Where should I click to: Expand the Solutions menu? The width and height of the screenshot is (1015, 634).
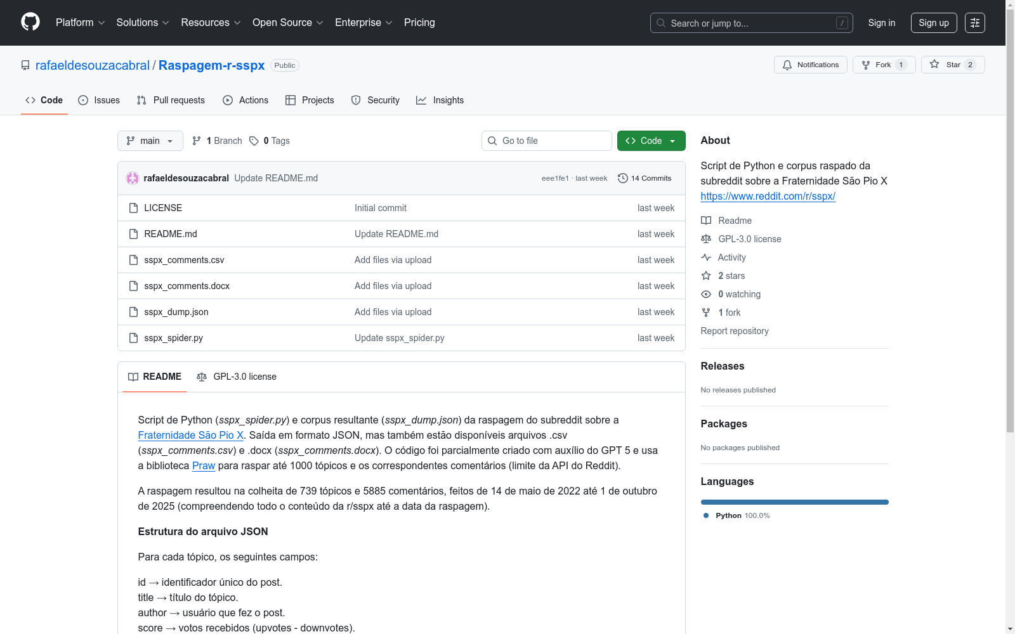[143, 23]
